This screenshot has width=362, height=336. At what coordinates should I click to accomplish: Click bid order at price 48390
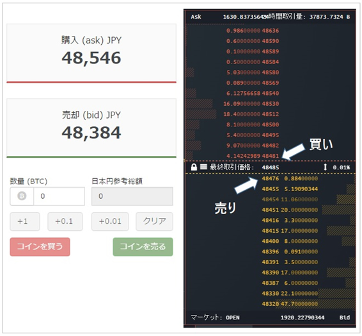click(290, 273)
